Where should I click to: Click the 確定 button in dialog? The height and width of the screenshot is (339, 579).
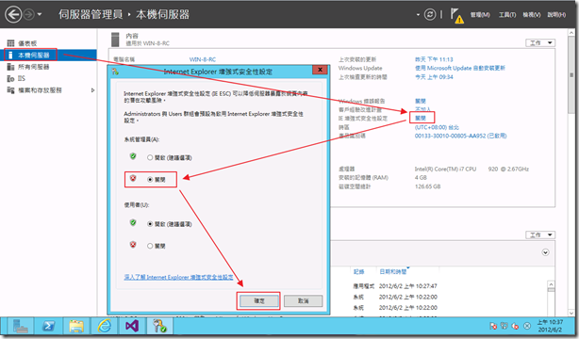(x=258, y=301)
